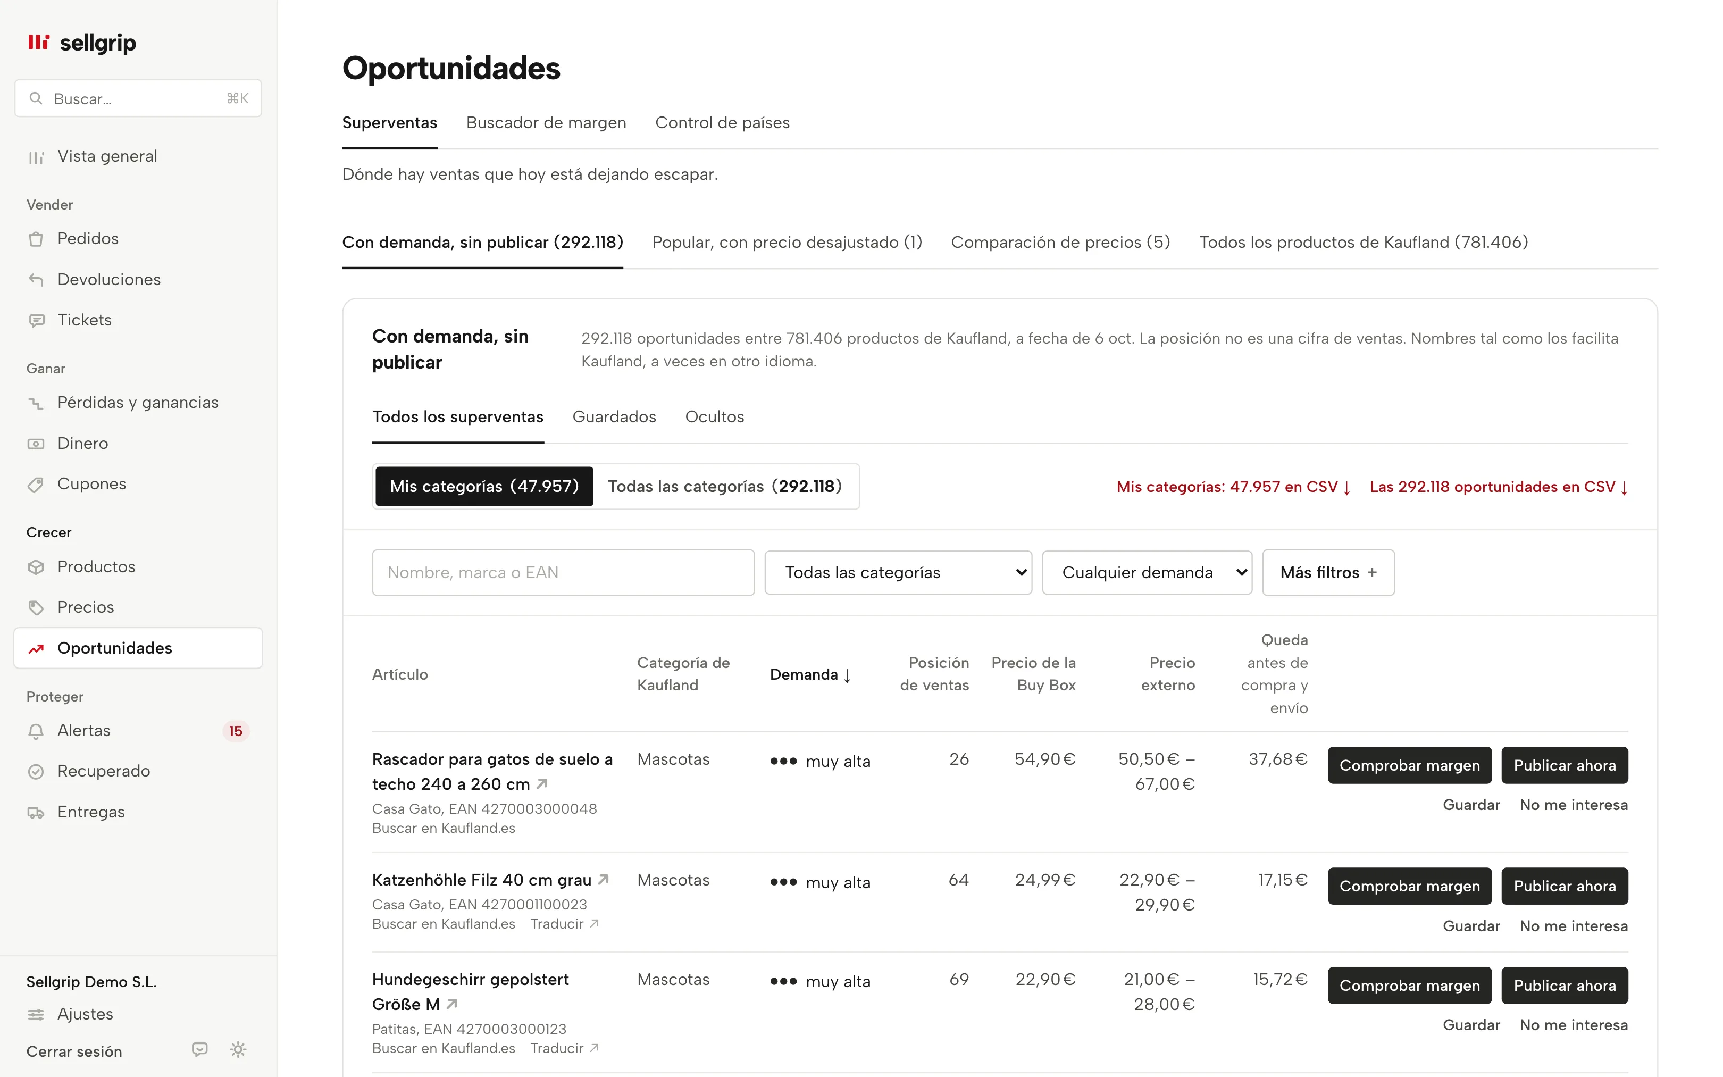
Task: Select the Todas las categorías (292.118) toggle
Action: click(x=725, y=487)
